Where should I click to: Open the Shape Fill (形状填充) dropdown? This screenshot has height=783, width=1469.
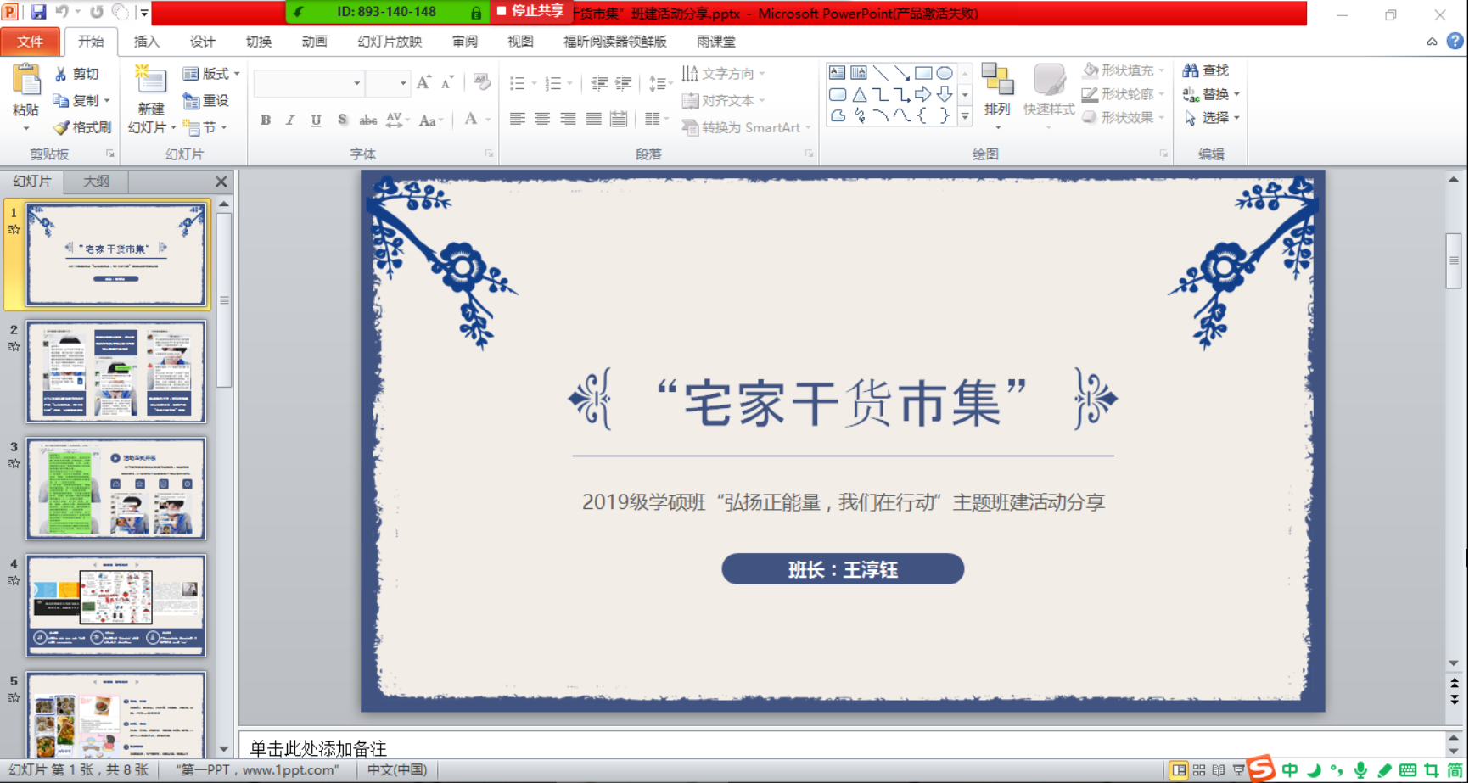[1161, 70]
